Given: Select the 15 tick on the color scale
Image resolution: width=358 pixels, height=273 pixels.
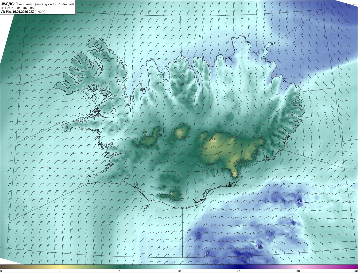Looking at the screenshot, I should pos(239,271).
